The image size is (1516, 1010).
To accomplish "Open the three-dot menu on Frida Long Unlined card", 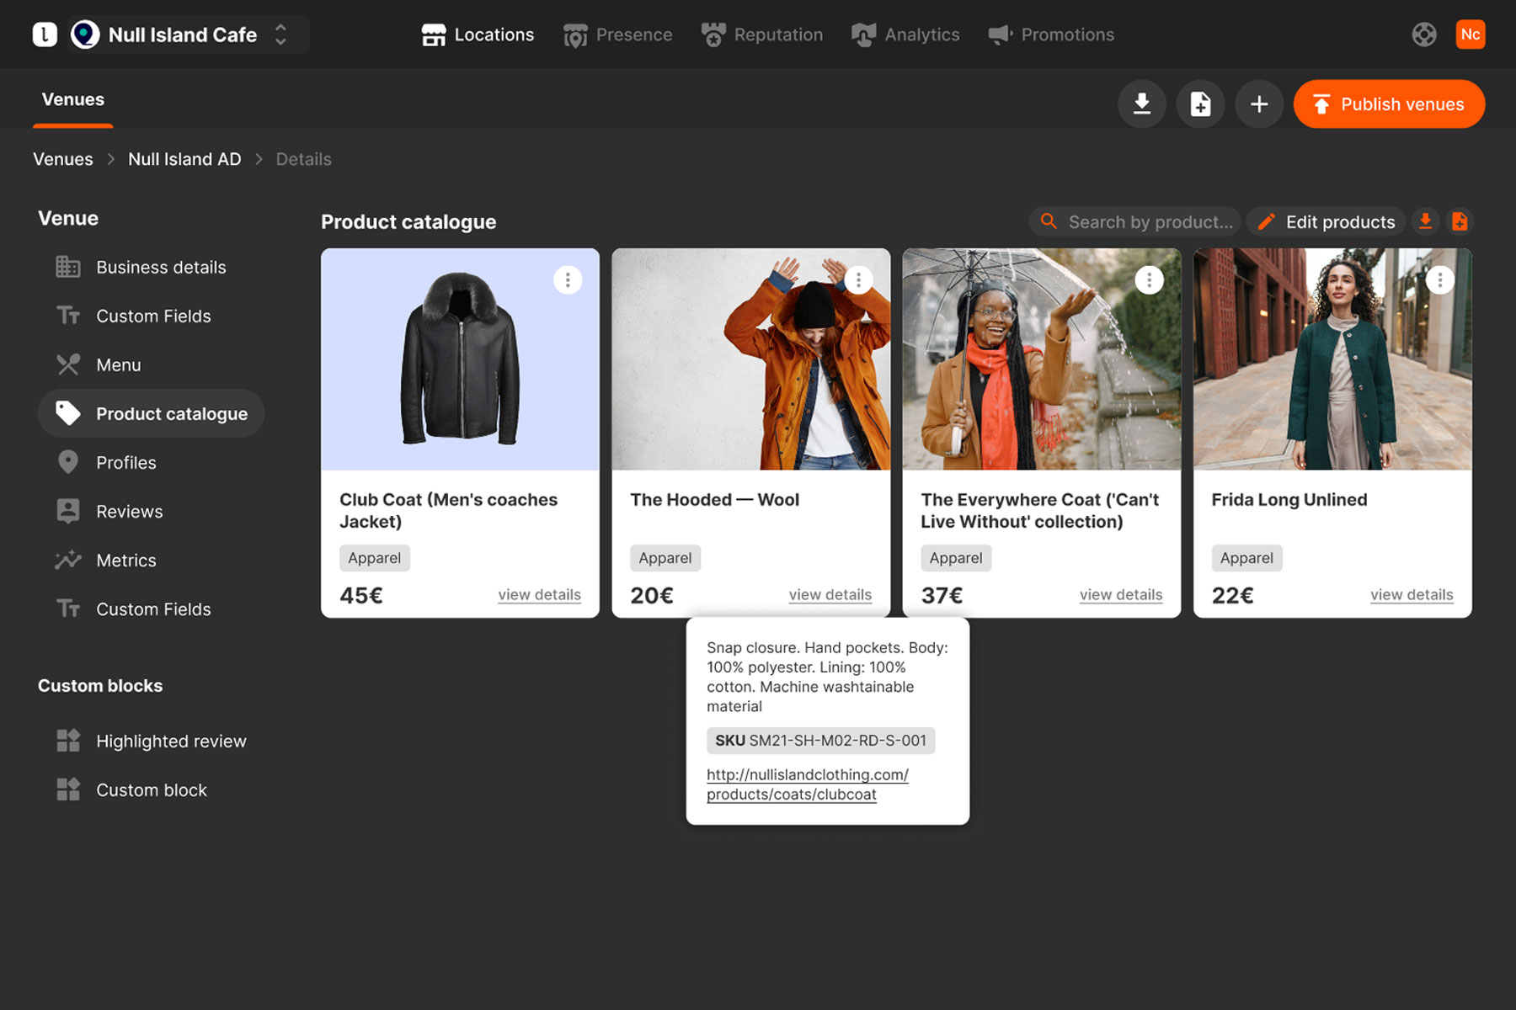I will pos(1439,279).
